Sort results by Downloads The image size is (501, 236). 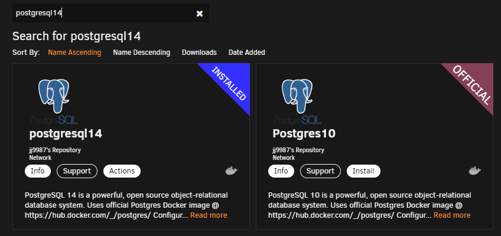pos(199,53)
